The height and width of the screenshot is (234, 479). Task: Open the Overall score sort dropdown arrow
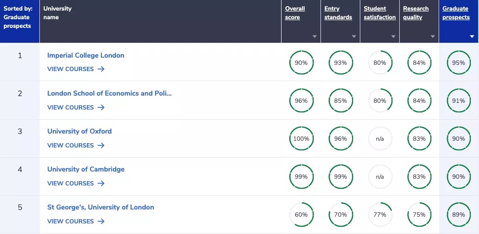coord(314,37)
